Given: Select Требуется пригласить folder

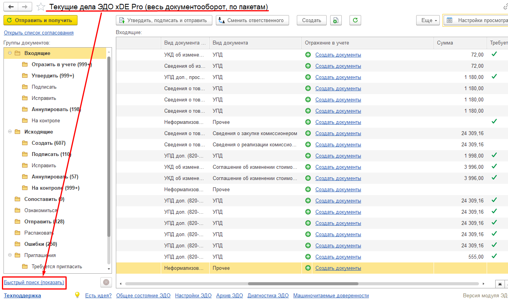Looking at the screenshot, I should click(57, 266).
